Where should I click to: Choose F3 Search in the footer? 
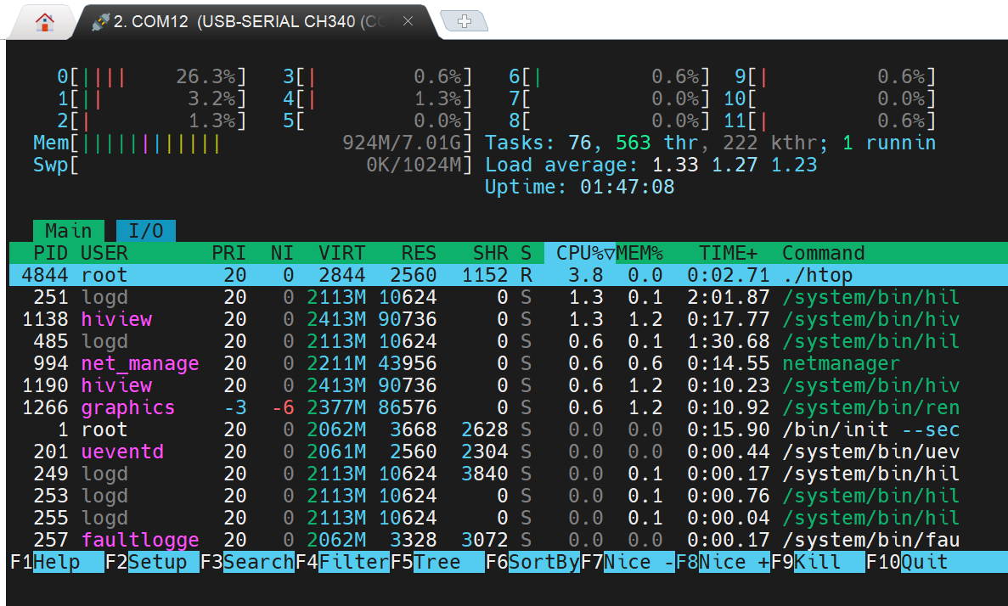(x=247, y=562)
